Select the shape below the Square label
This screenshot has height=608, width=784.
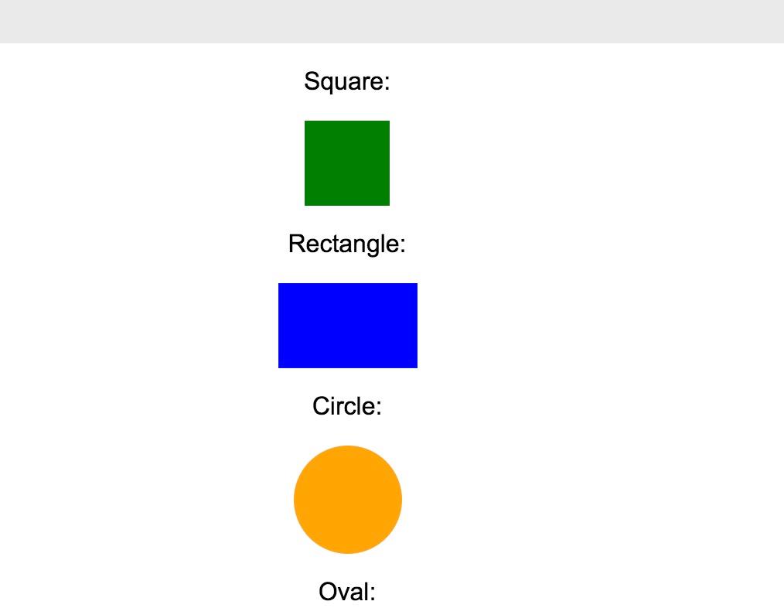click(x=347, y=163)
